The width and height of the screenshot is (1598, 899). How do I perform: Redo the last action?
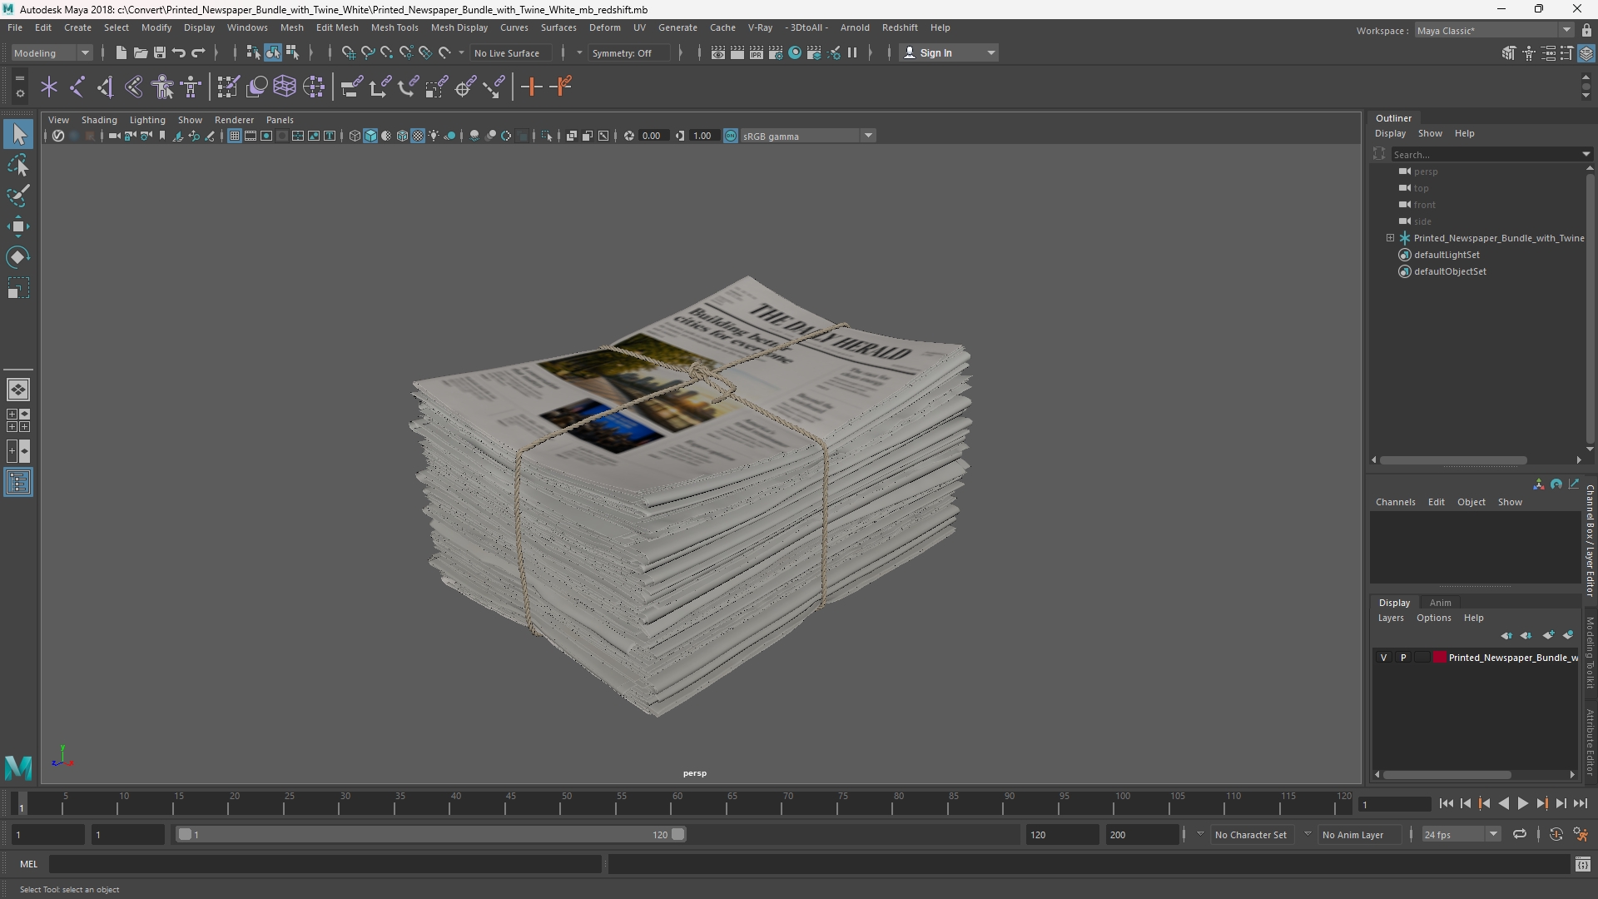[198, 52]
